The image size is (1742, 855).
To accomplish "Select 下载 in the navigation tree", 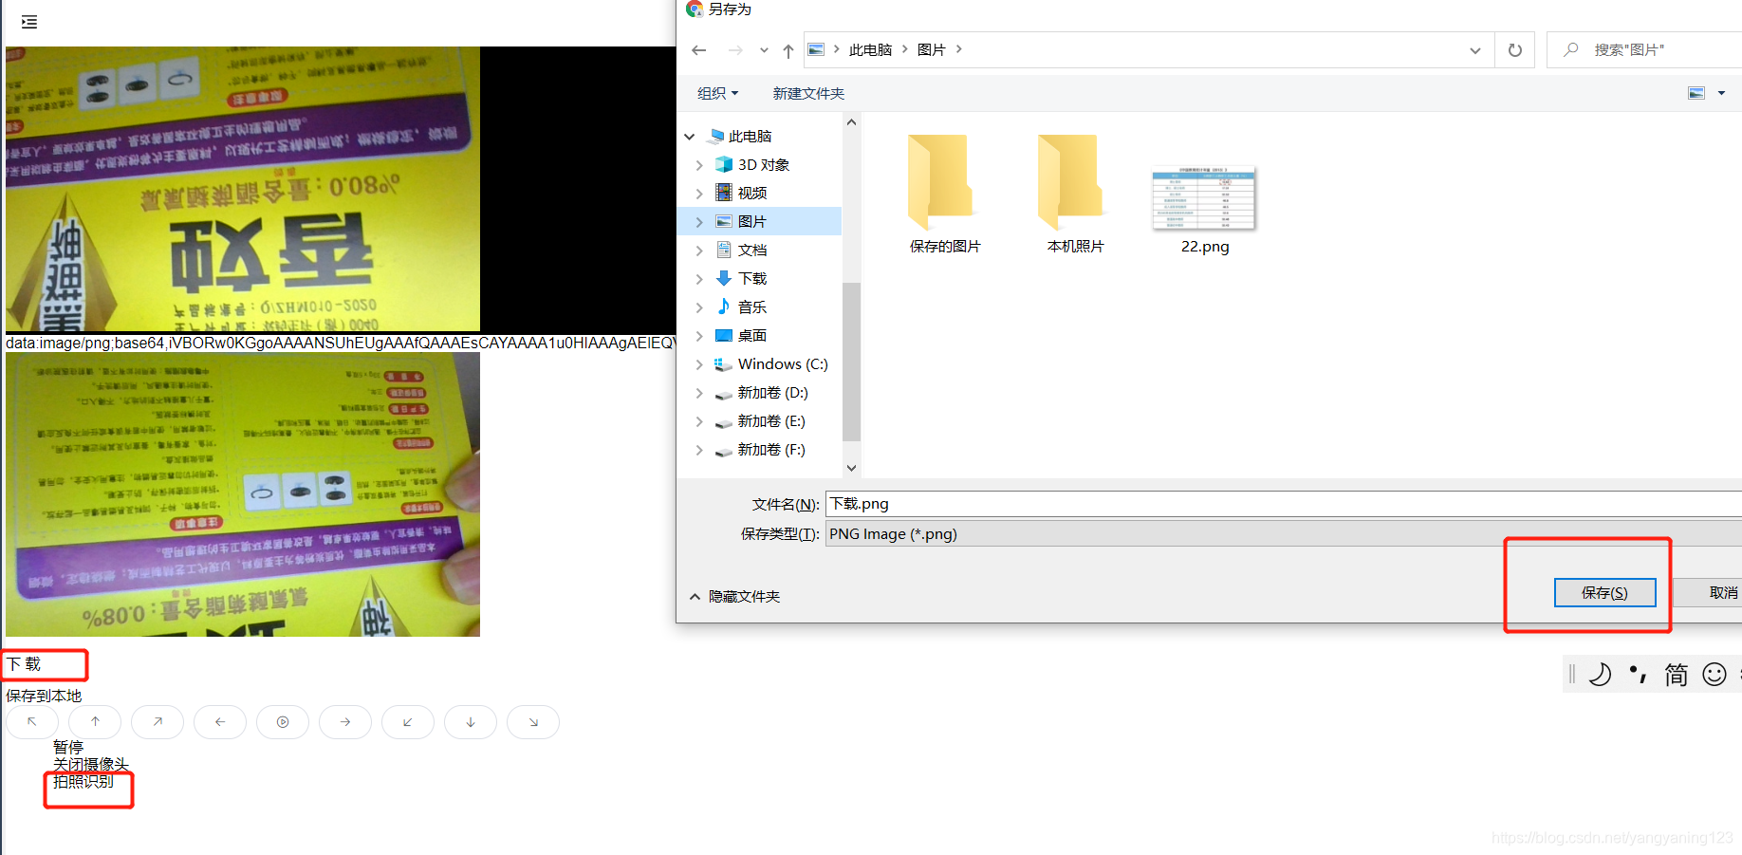I will click(x=752, y=279).
